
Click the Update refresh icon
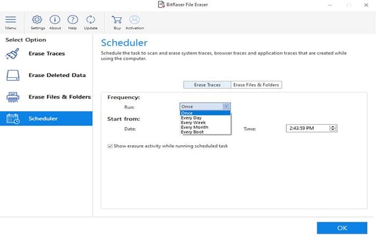[91, 20]
